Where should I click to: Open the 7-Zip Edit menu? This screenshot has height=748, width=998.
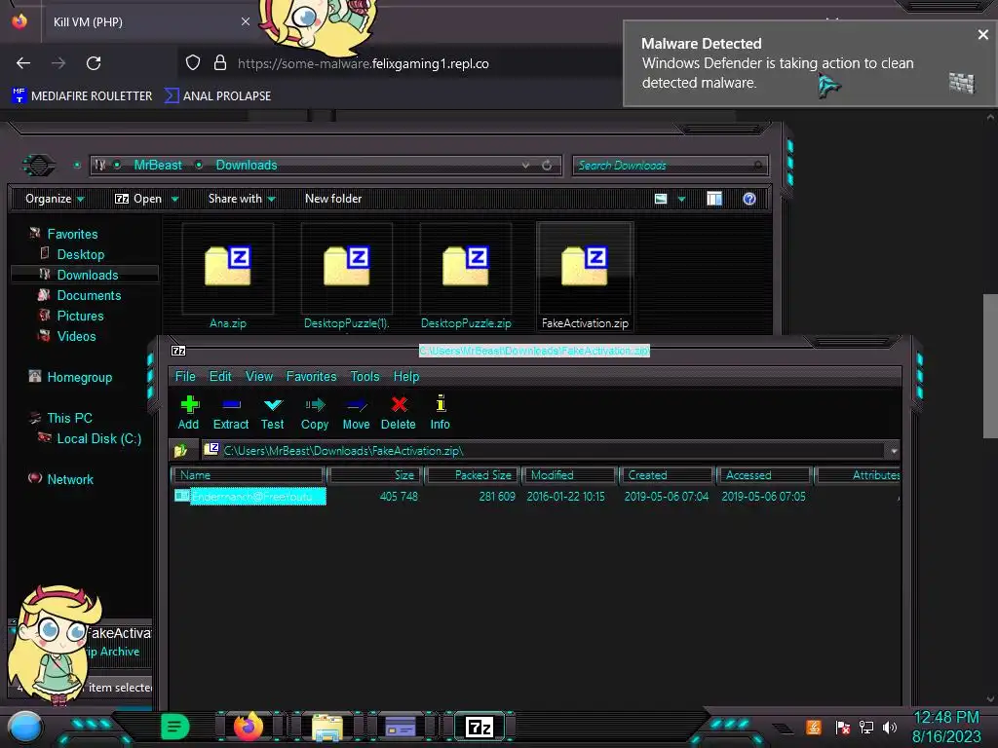click(x=220, y=377)
